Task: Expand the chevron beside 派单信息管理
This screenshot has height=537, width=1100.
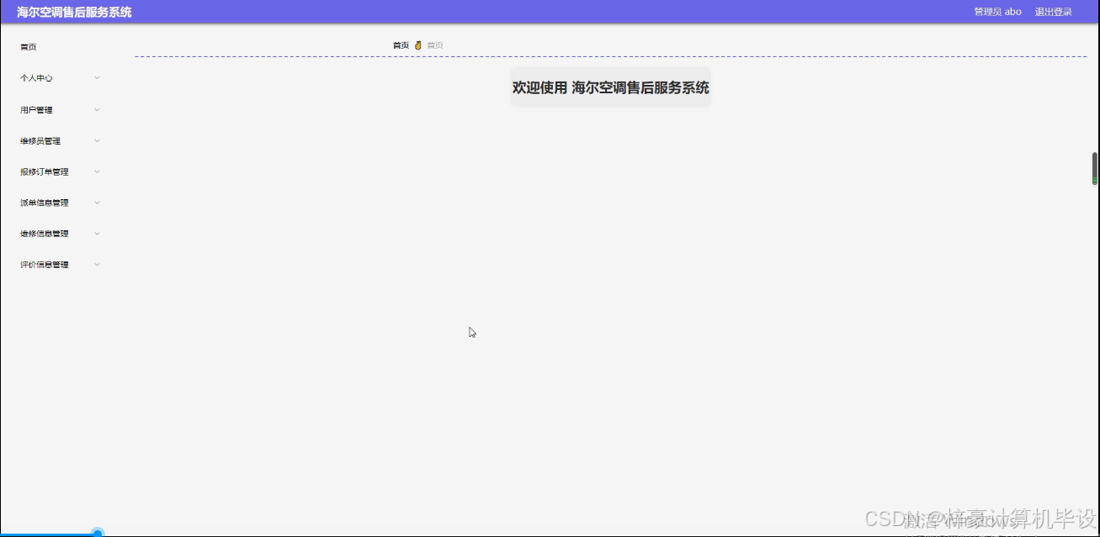Action: pos(97,203)
